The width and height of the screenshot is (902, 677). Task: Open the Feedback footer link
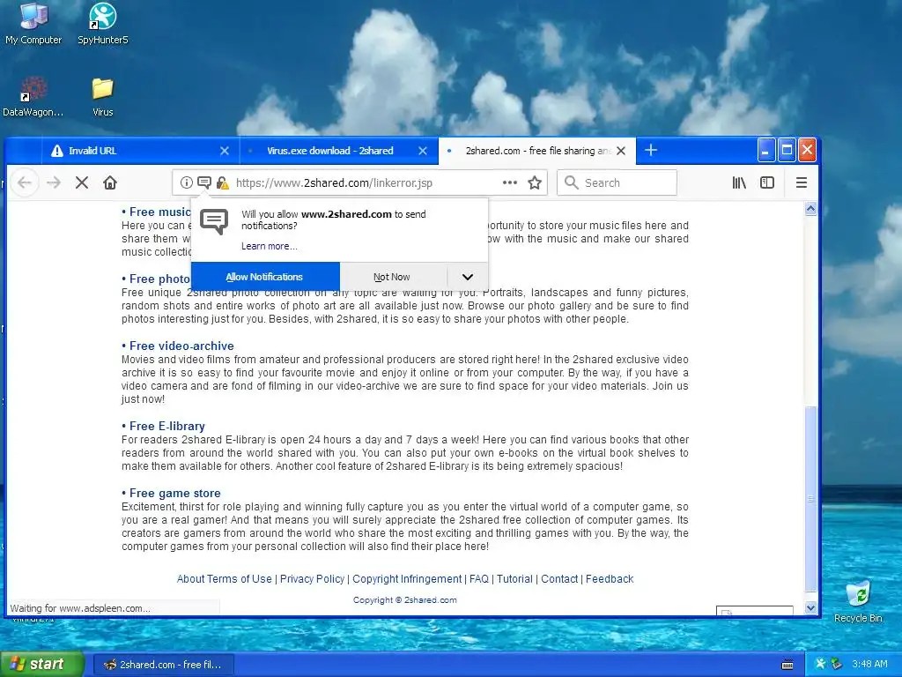(x=610, y=578)
